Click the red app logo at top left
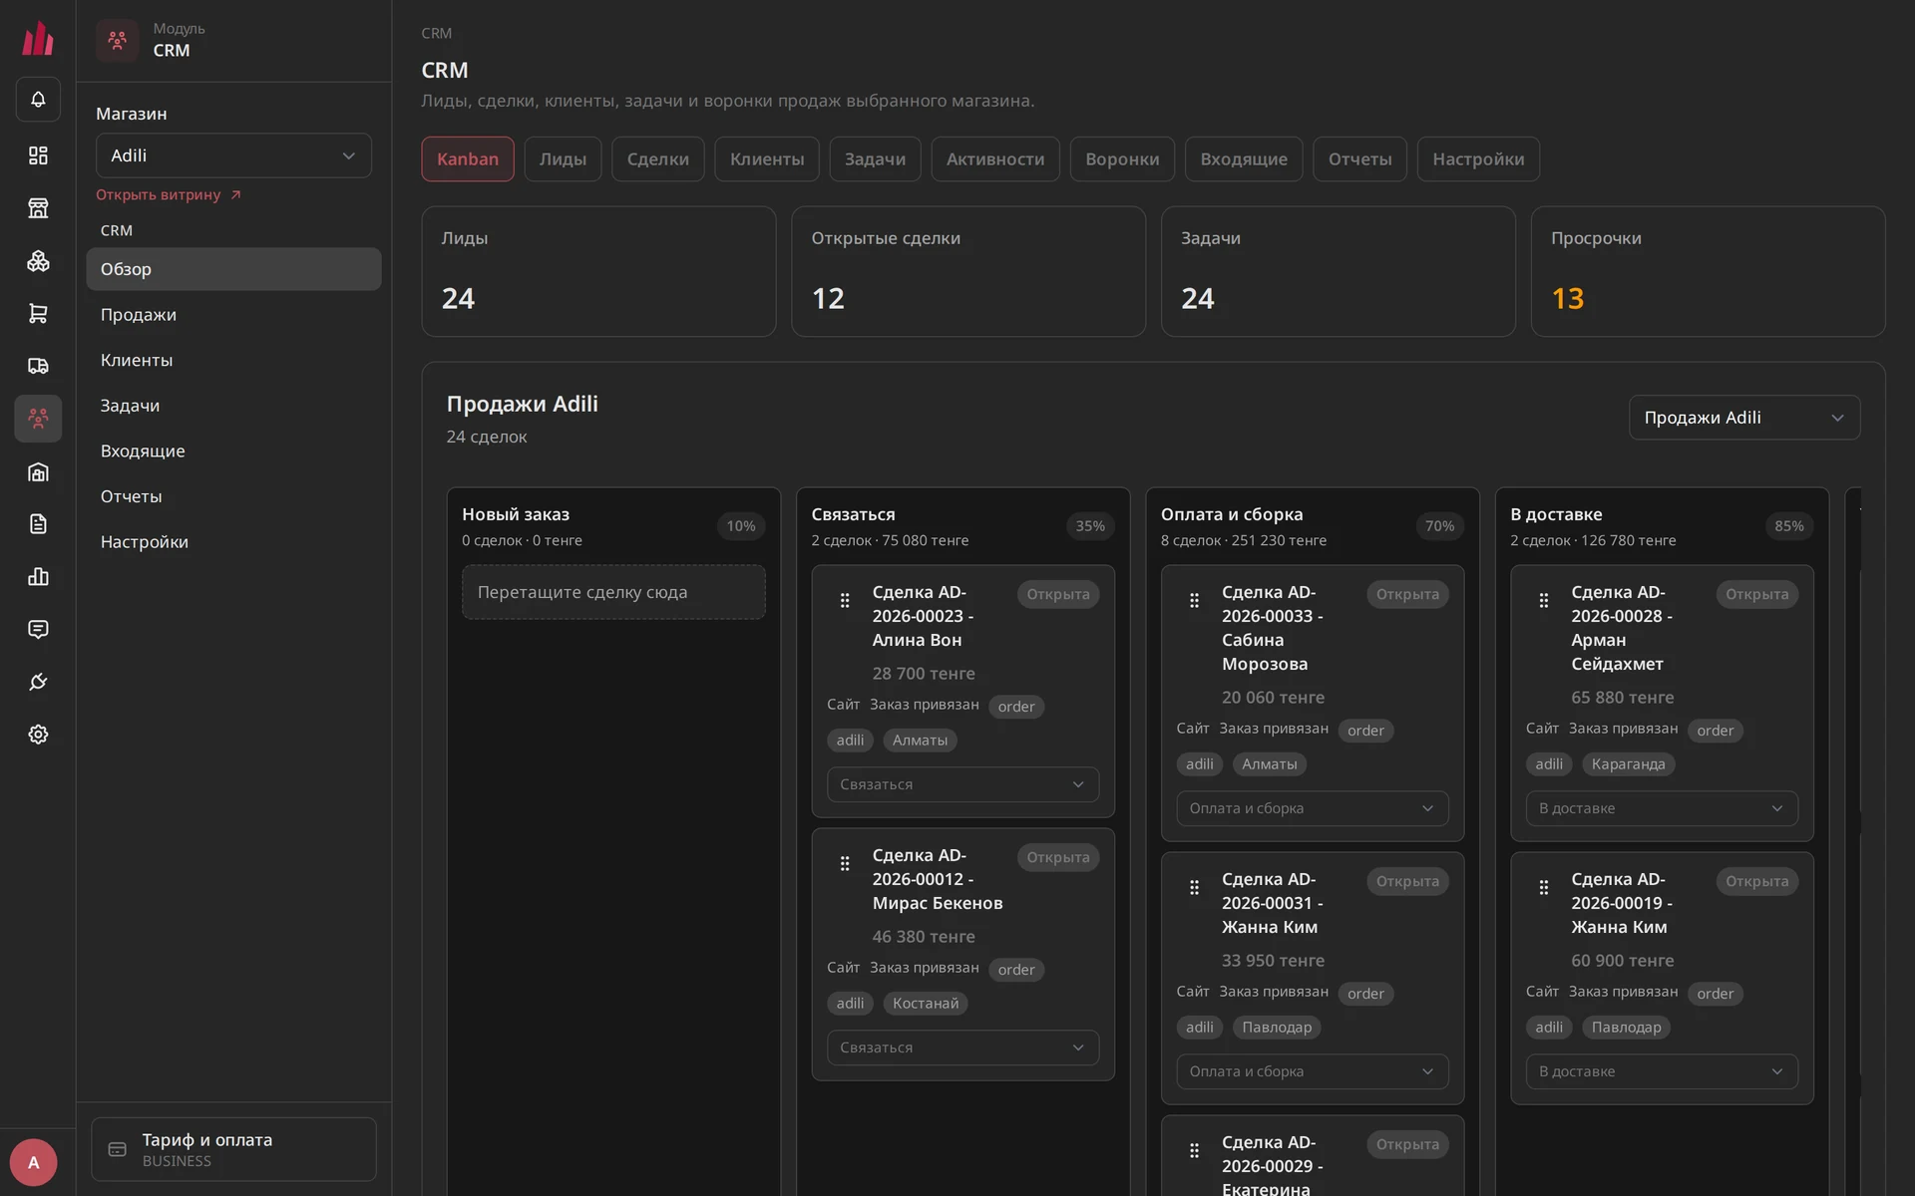Screen dimensions: 1915x1196 coord(38,39)
